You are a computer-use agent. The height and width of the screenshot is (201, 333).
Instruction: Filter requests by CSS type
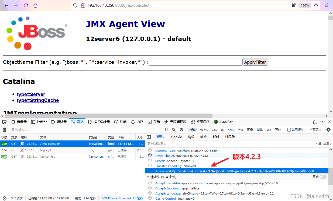coord(214,130)
